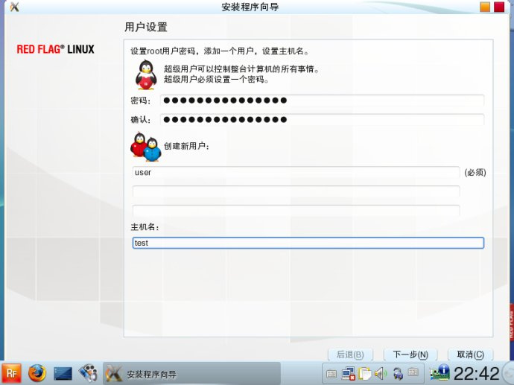
Task: Focus the username field containing 'user'
Action: pyautogui.click(x=295, y=172)
